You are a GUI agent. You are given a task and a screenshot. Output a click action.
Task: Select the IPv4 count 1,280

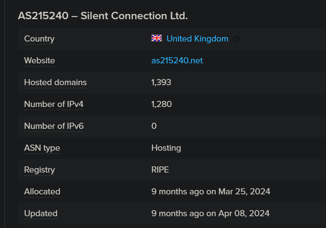tap(161, 104)
